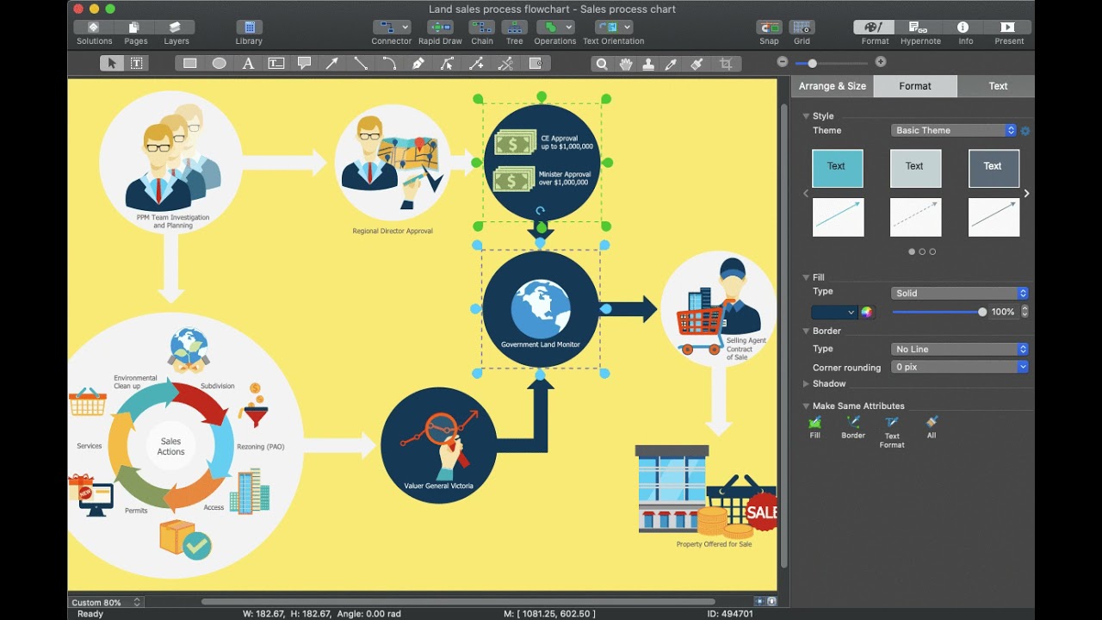
Task: Click the zoom out minus button
Action: [783, 62]
